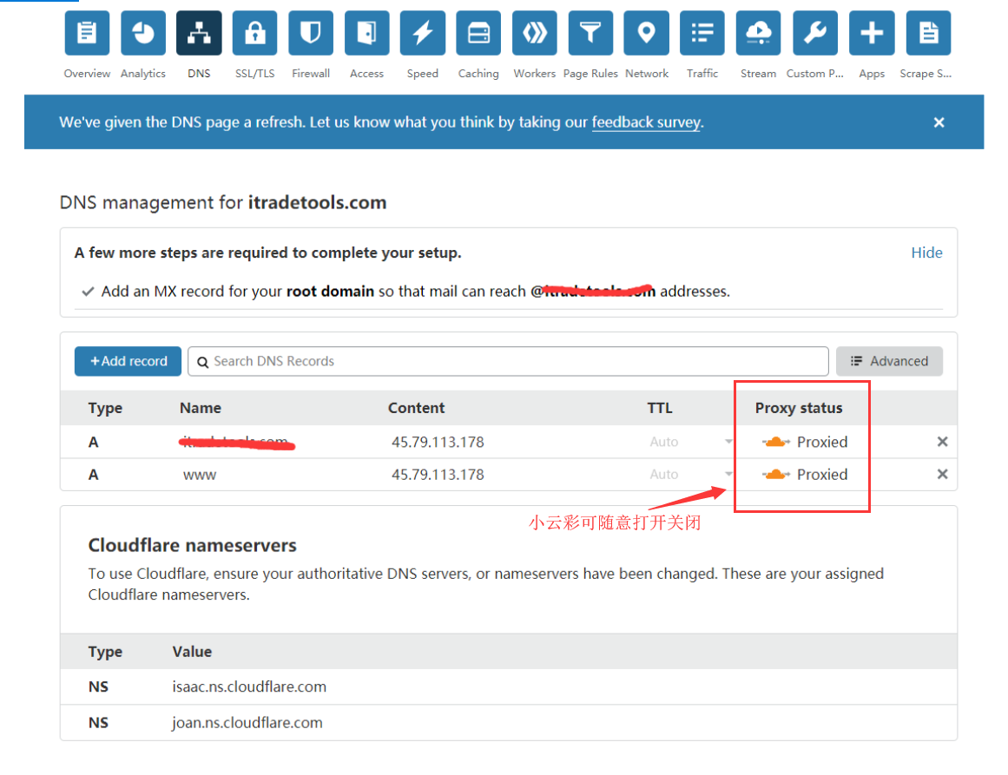Click the Name column header

click(201, 408)
